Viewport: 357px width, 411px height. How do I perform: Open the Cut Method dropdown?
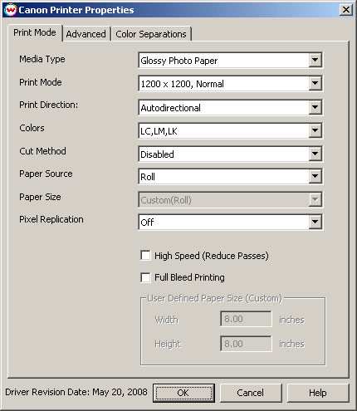coord(230,154)
